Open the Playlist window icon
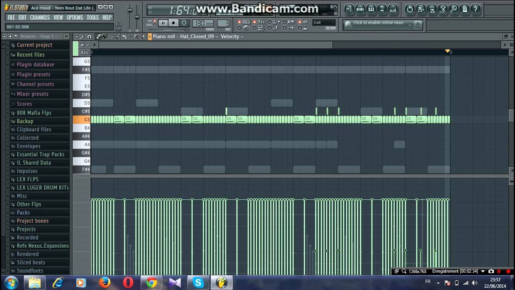 click(349, 9)
